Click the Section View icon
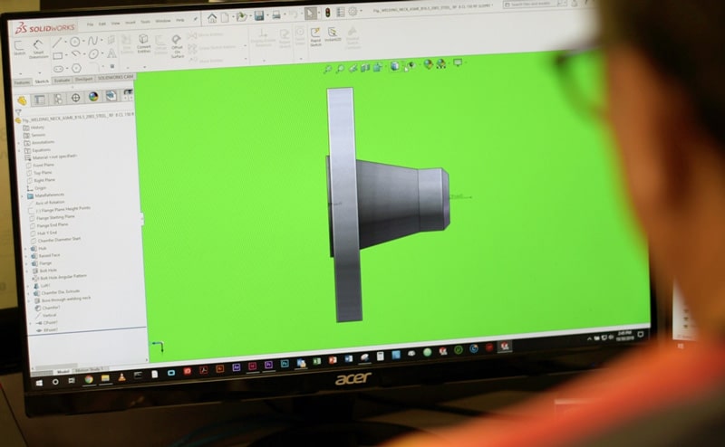 (x=365, y=68)
